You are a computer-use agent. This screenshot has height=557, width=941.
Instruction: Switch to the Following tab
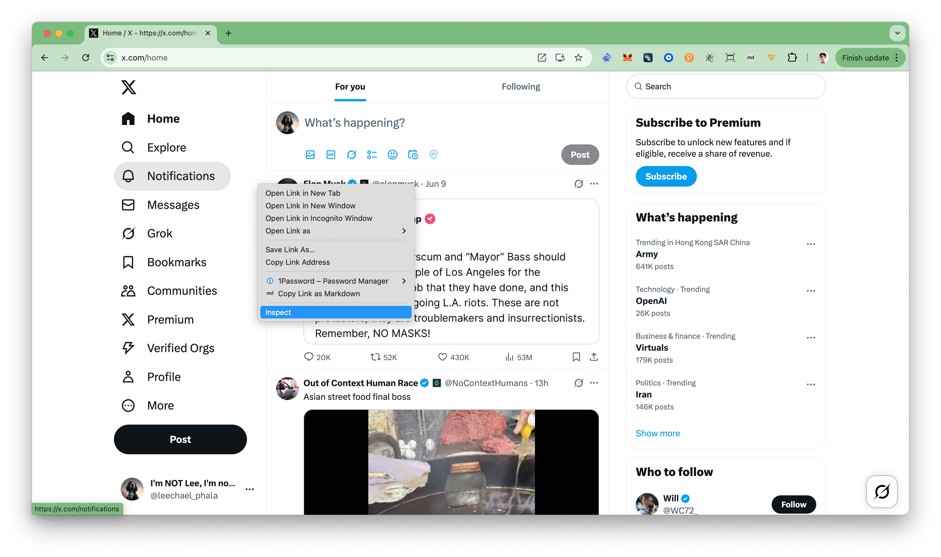(521, 87)
